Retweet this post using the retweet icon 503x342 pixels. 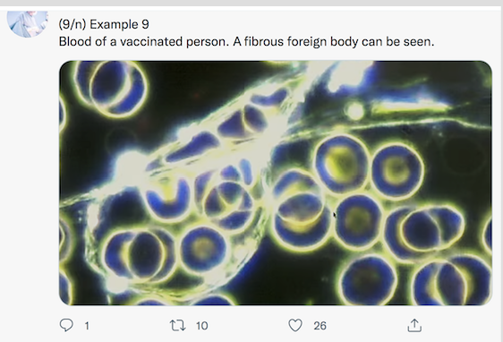click(177, 325)
